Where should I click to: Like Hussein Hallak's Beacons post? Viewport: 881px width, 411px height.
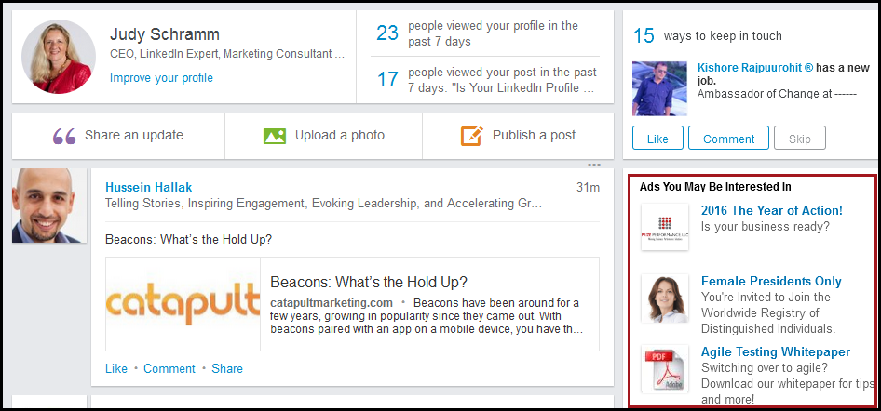tap(116, 368)
